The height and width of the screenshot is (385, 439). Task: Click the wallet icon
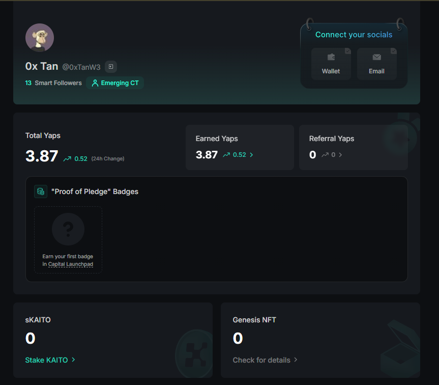331,57
